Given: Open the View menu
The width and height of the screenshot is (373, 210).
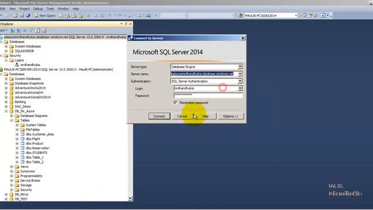Looking at the screenshot, I should click(x=12, y=9).
